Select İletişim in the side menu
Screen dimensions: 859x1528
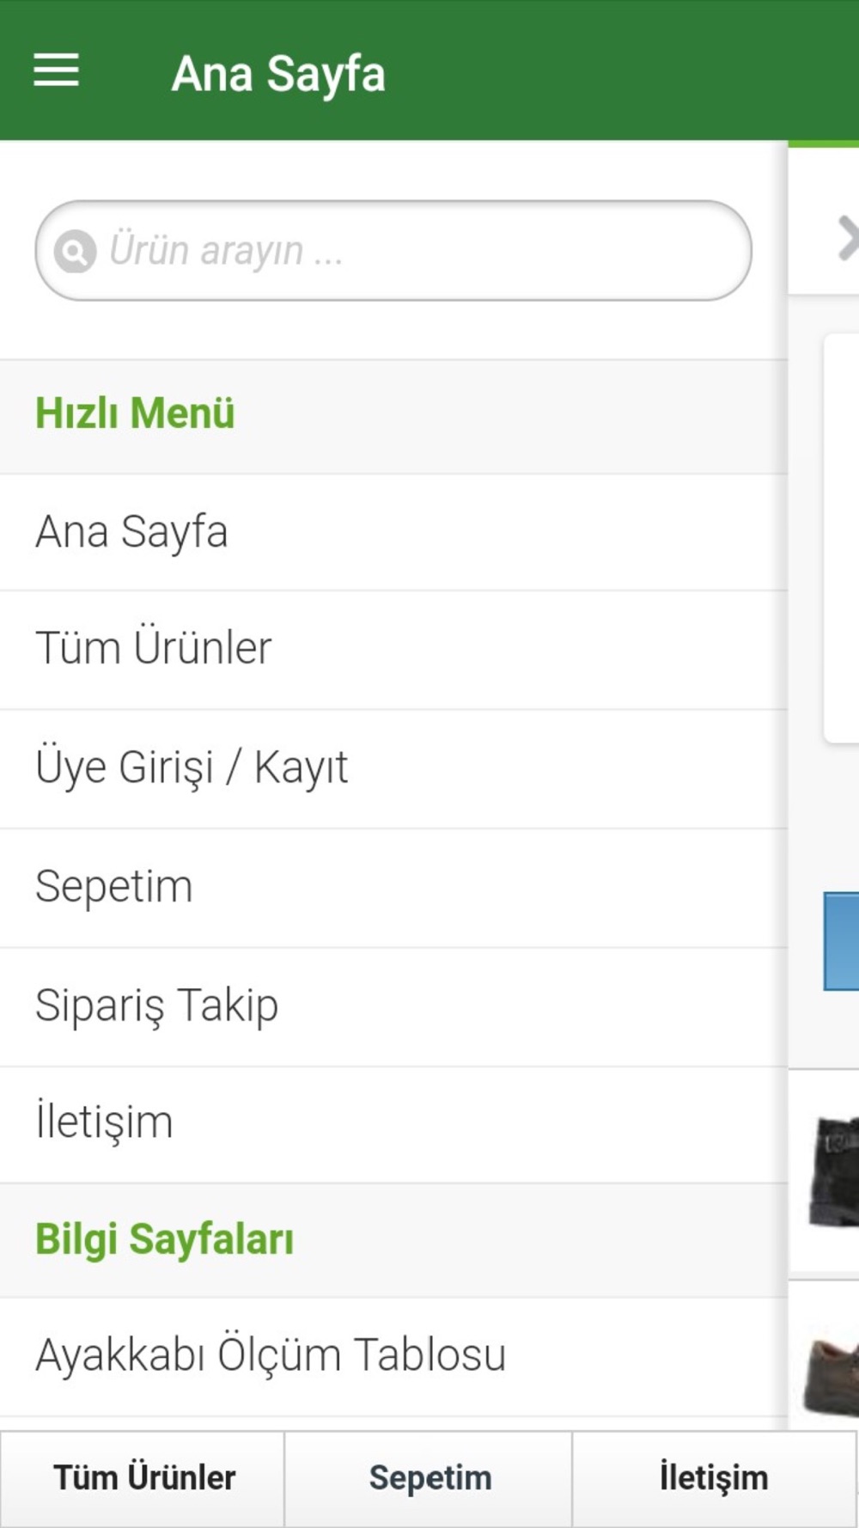click(104, 1123)
